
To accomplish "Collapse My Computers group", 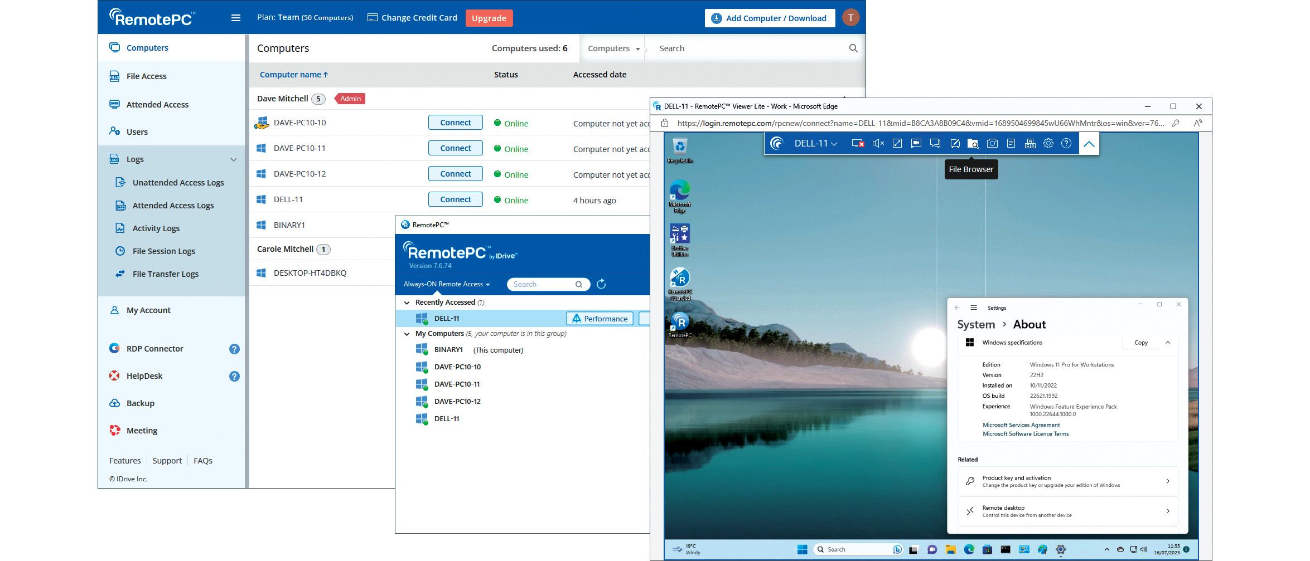I will [407, 334].
